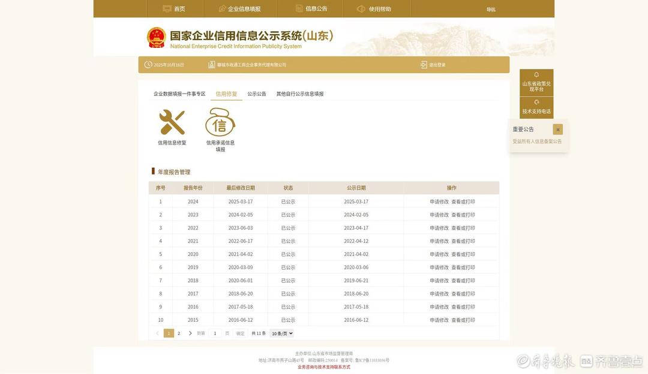Click 查看或打印 for the 2019 report
Image resolution: width=648 pixels, height=374 pixels.
click(463, 267)
